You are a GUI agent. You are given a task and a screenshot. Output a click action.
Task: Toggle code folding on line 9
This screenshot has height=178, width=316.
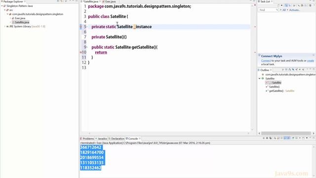[x=87, y=47]
